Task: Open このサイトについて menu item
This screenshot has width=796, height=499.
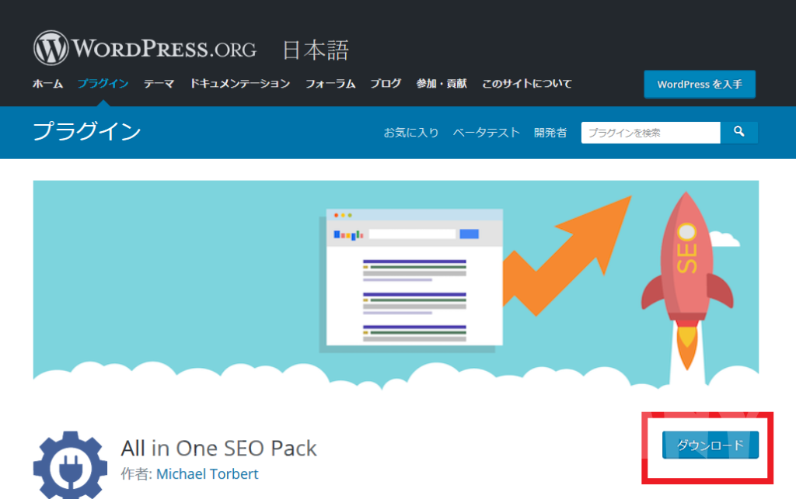Action: pos(527,84)
